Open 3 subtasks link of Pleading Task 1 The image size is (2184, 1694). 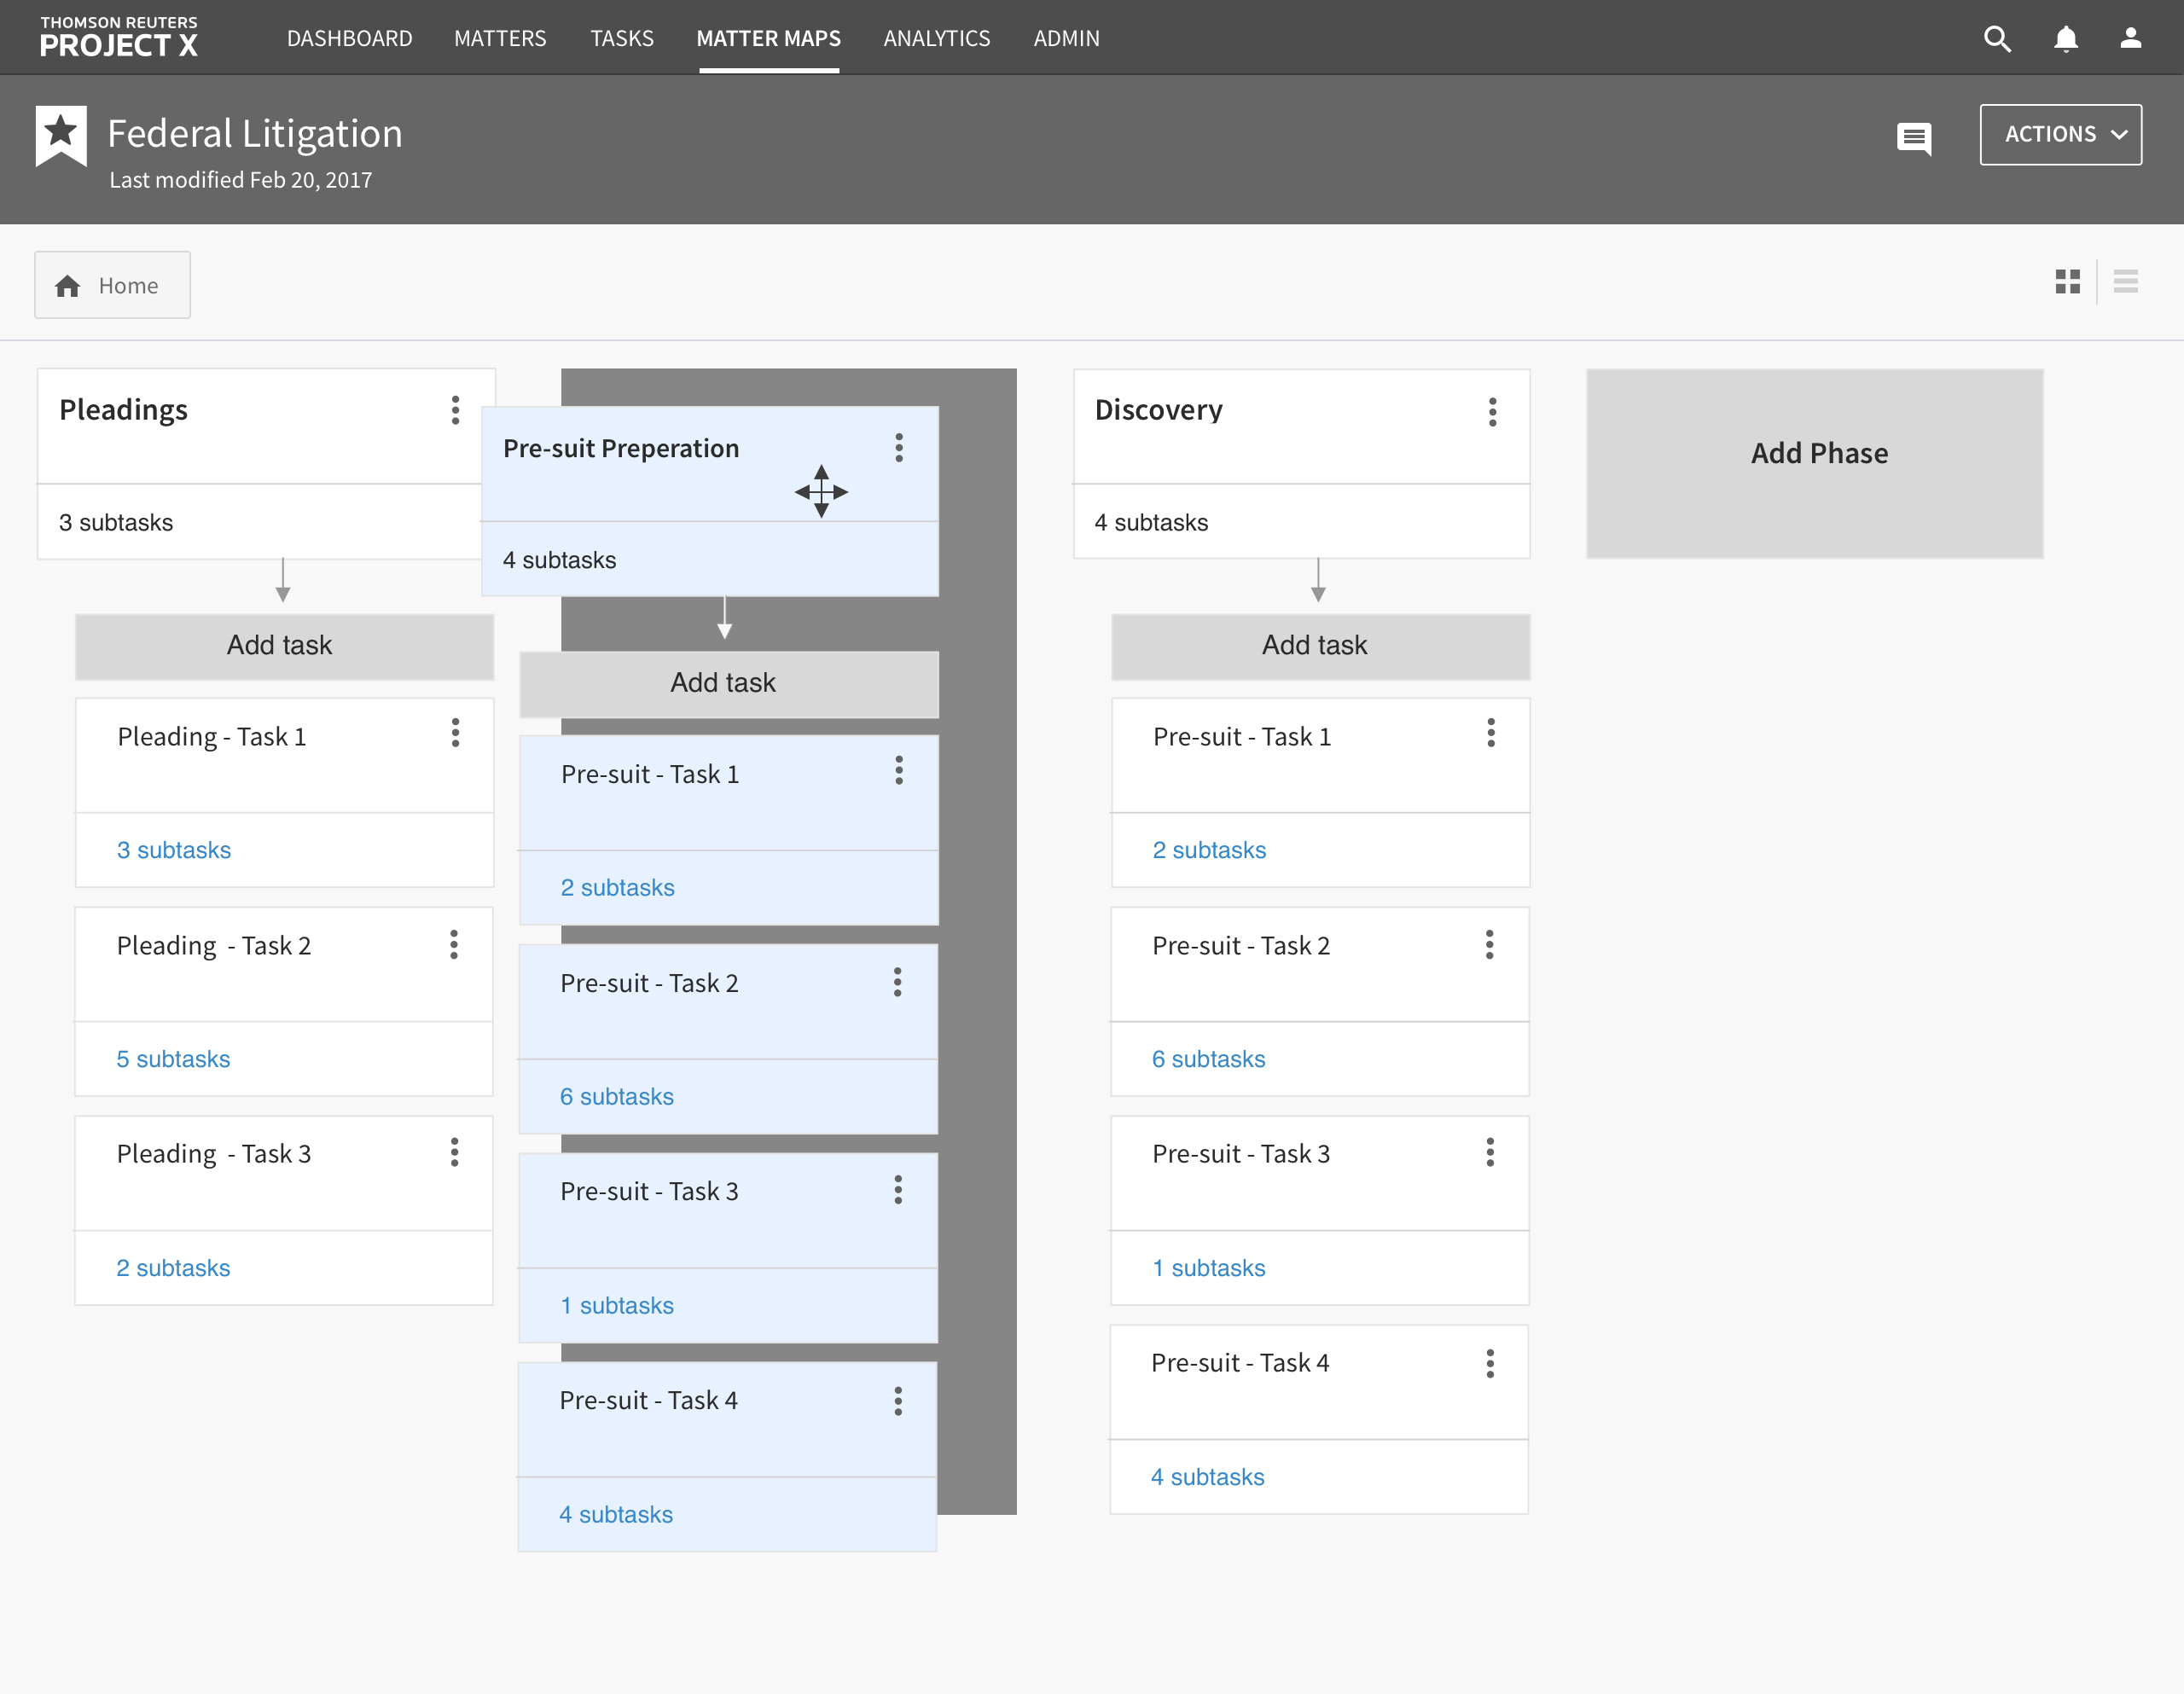[x=174, y=850]
